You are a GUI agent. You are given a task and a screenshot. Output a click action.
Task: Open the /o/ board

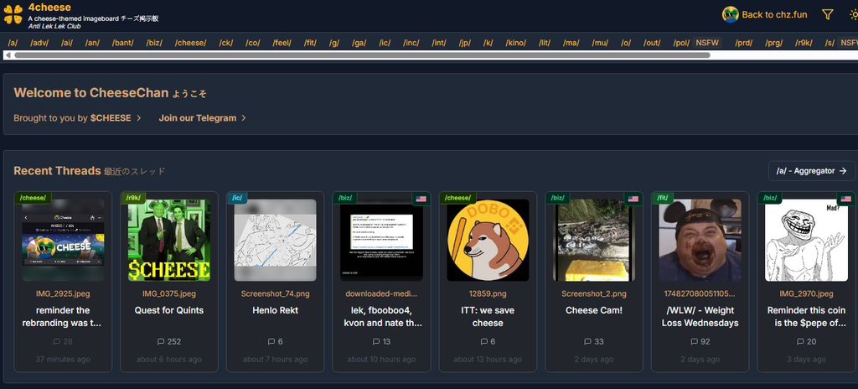[x=626, y=43]
